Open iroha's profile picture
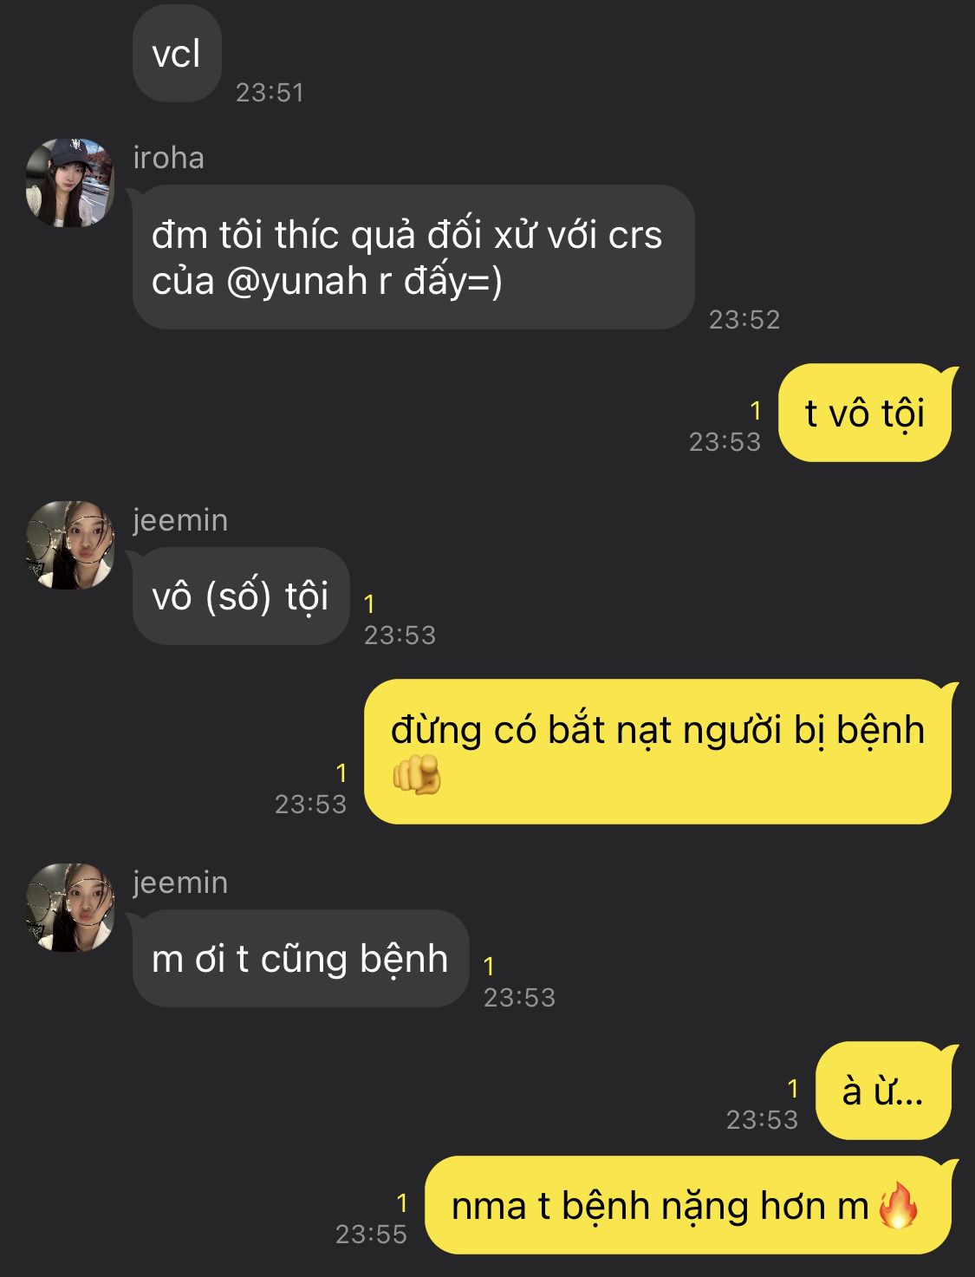 pos(69,183)
